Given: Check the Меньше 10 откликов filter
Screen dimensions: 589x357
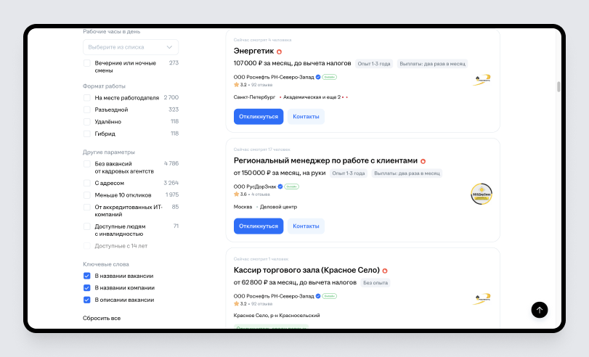Looking at the screenshot, I should click(x=87, y=194).
